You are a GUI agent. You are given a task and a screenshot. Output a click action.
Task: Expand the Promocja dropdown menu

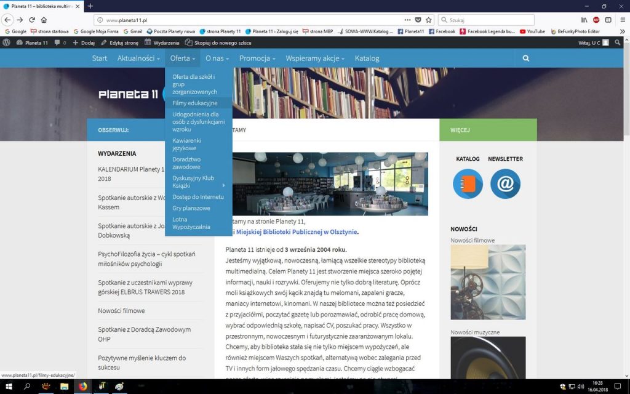(257, 58)
